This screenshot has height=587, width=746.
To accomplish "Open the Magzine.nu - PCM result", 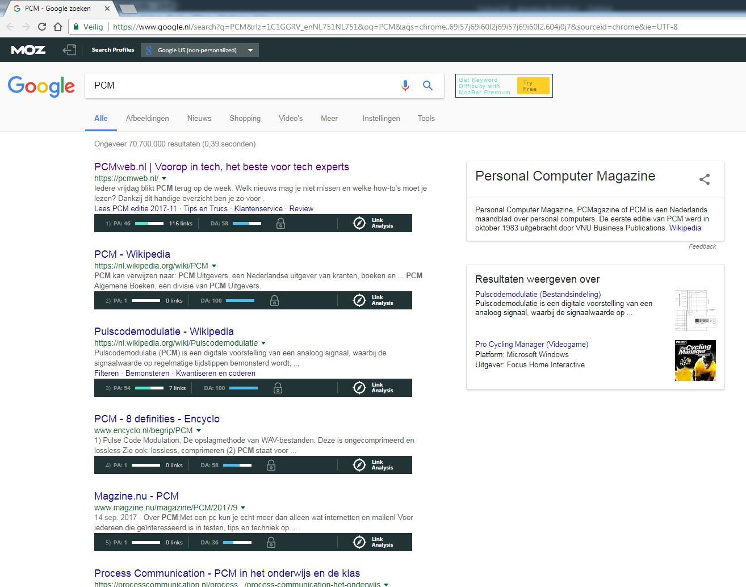I will pos(136,496).
